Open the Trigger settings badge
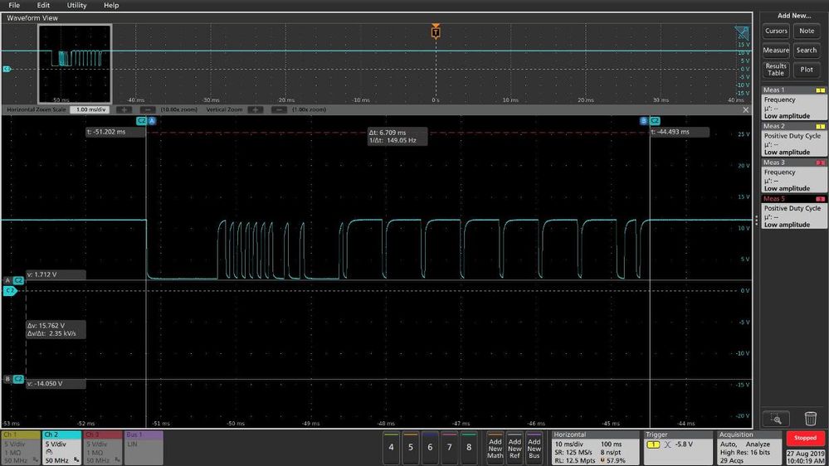The image size is (829, 466). [x=678, y=448]
